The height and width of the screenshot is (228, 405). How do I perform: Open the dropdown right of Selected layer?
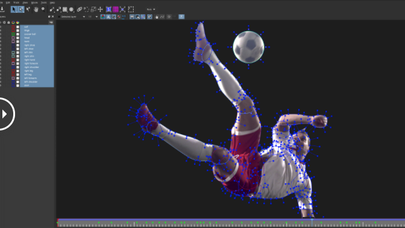point(93,17)
